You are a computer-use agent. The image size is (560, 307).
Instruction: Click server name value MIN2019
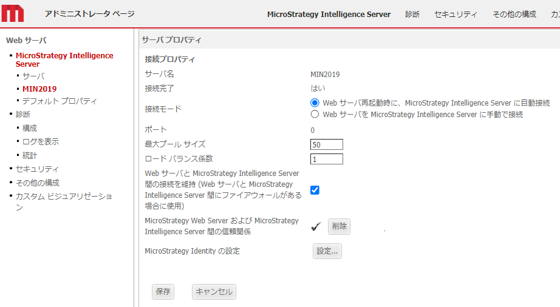325,75
